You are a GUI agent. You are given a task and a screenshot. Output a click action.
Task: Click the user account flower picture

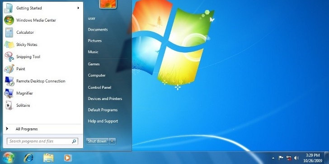pyautogui.click(x=108, y=4)
